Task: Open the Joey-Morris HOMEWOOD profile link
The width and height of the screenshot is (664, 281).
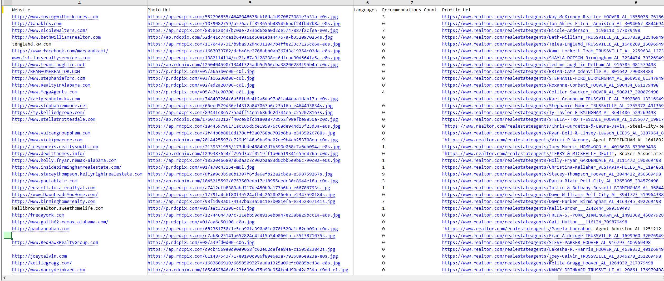Action: [549, 147]
